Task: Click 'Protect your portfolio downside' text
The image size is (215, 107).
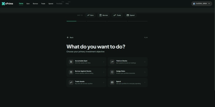Action: click(x=125, y=73)
